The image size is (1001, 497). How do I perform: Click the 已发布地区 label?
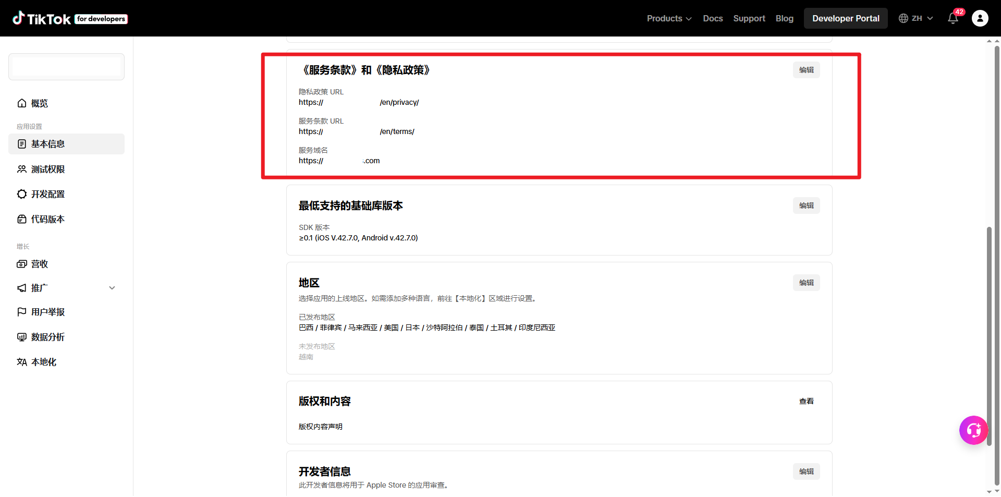coord(317,317)
